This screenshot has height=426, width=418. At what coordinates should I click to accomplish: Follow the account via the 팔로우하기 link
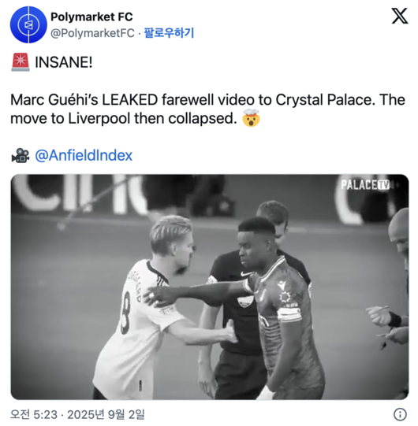[x=169, y=33]
